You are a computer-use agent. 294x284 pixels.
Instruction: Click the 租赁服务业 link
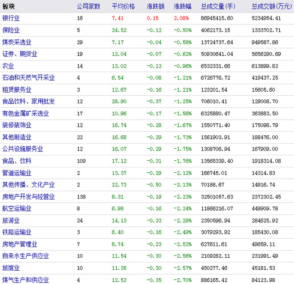click(16, 90)
